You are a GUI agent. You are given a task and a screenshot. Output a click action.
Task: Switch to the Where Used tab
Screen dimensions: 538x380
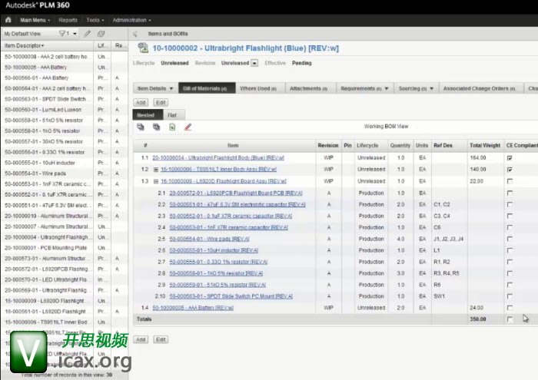pos(258,88)
